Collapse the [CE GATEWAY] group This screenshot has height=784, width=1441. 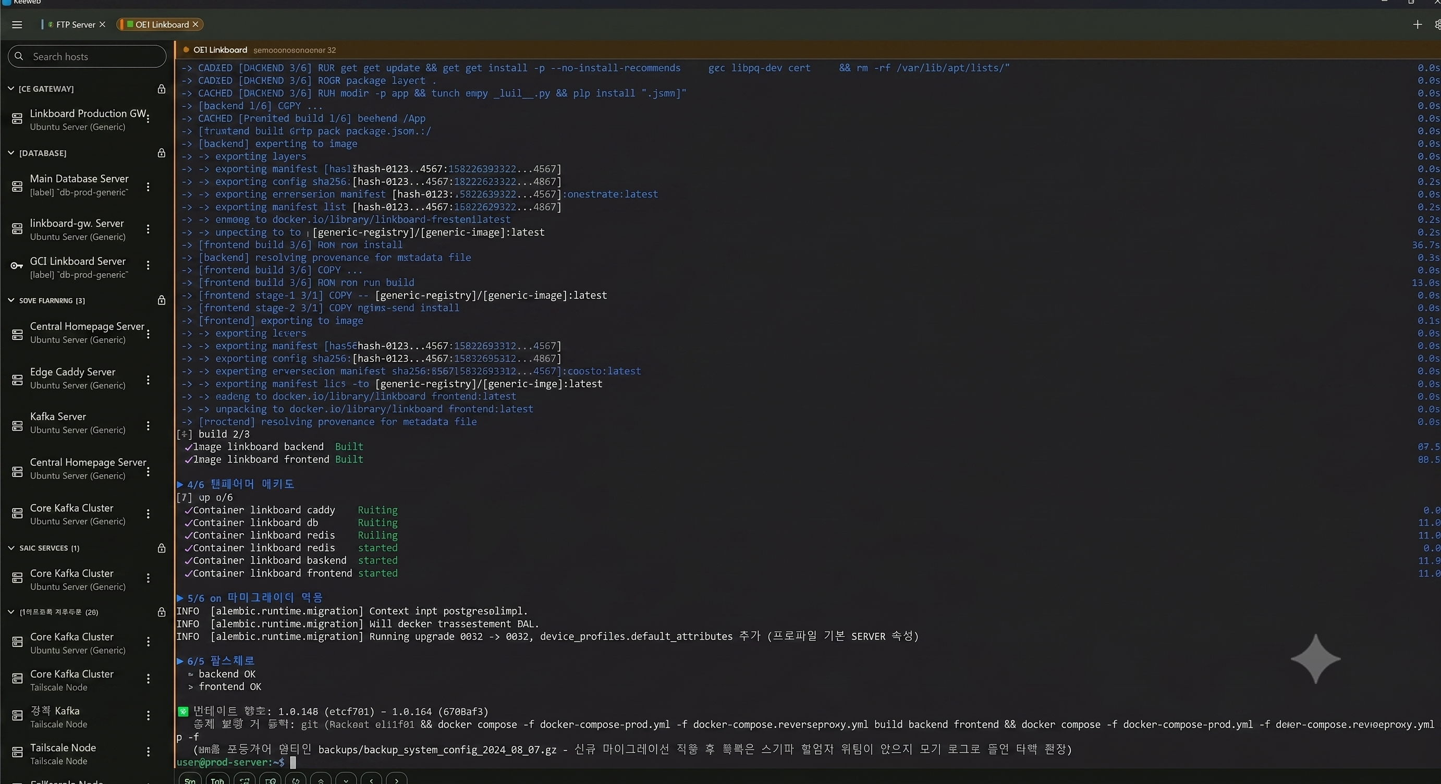[x=10, y=88]
